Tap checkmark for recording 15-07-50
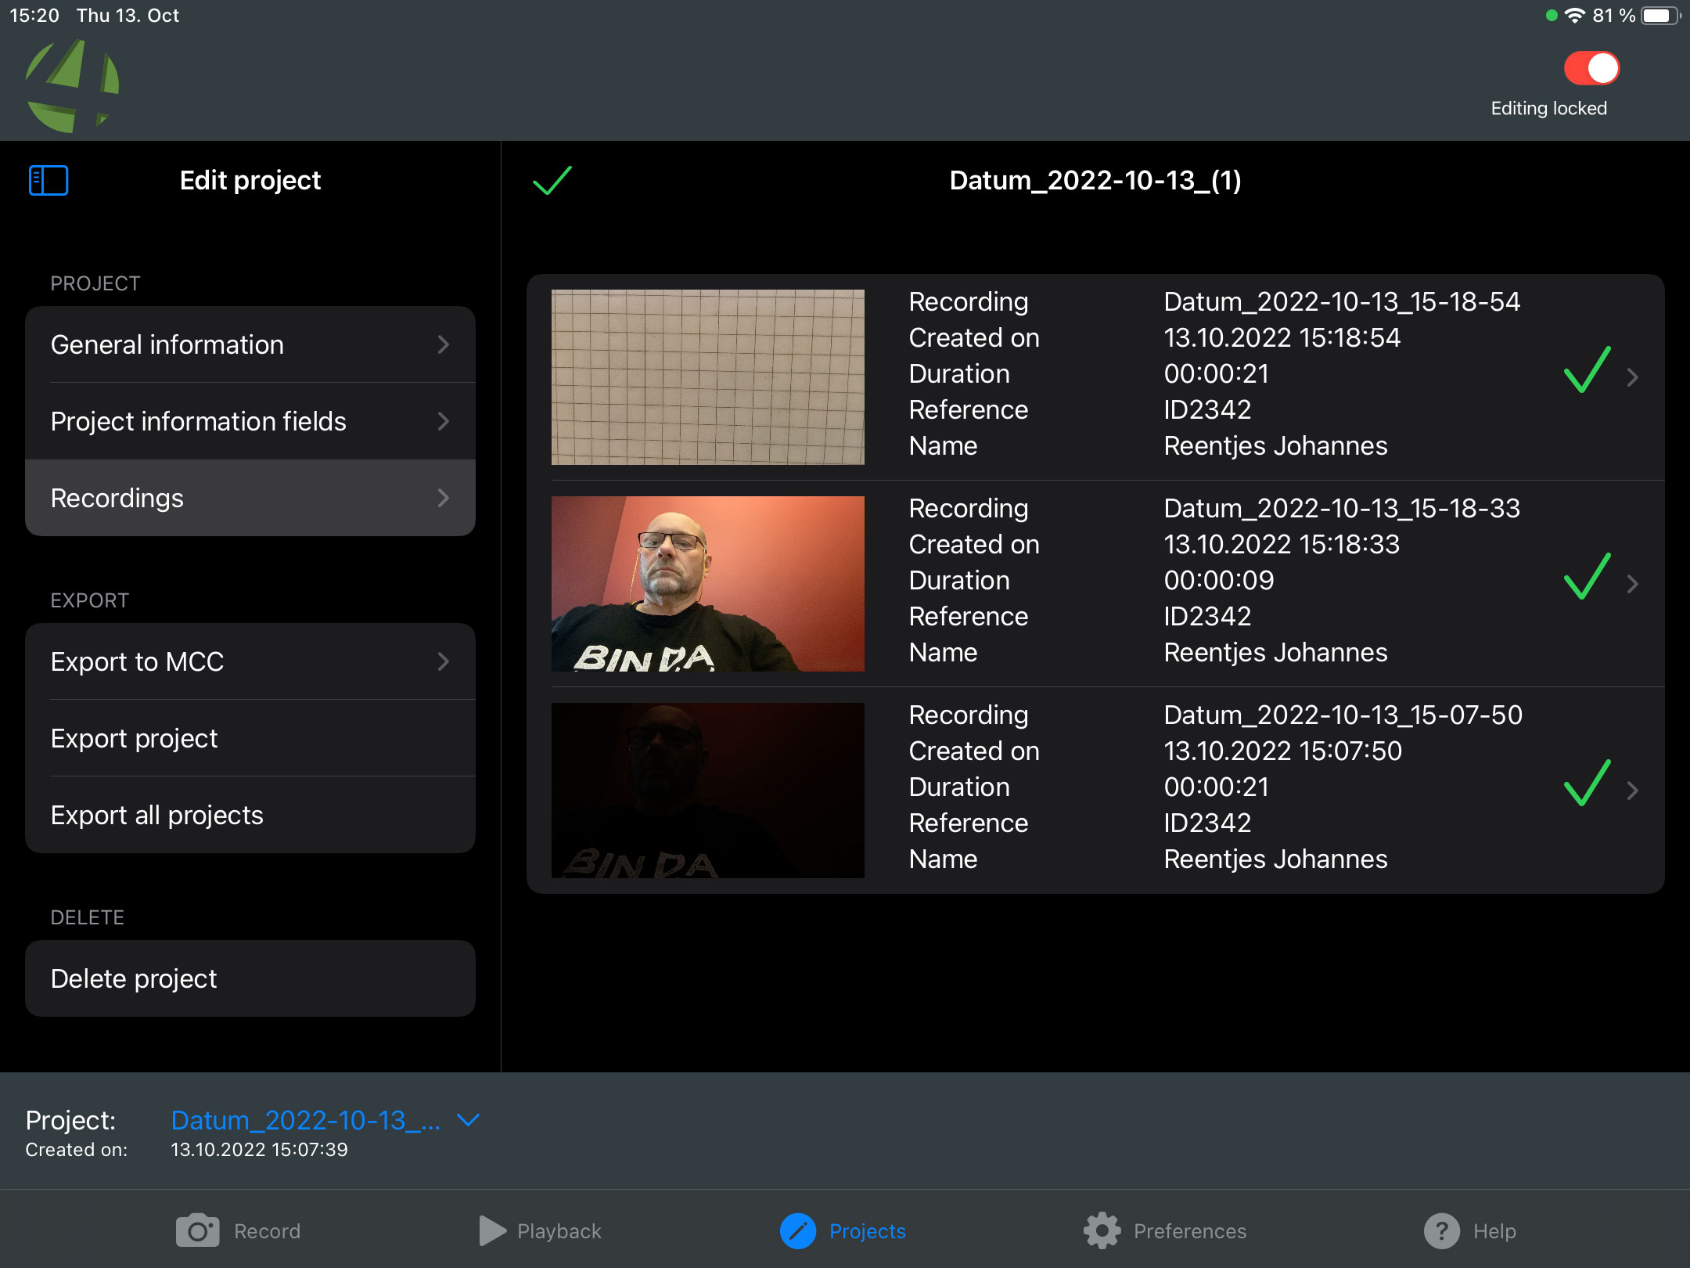This screenshot has height=1268, width=1690. coord(1587,783)
